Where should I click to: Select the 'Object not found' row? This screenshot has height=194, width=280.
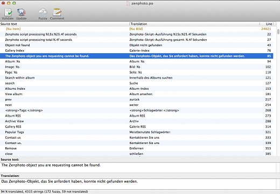click(137, 45)
